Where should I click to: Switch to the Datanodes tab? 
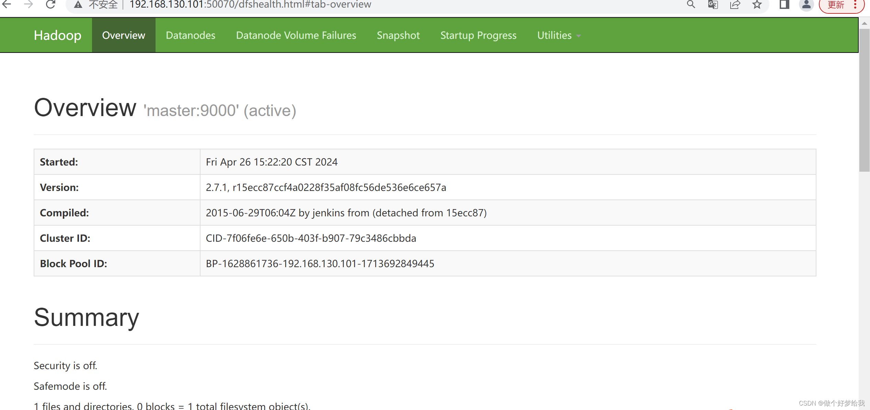191,35
